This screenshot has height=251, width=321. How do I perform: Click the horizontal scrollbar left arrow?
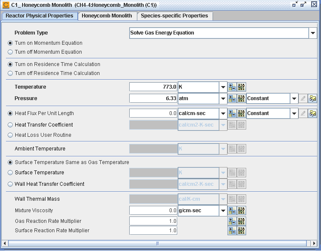click(5, 243)
